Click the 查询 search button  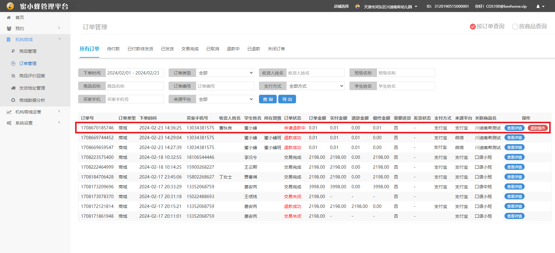click(x=268, y=99)
